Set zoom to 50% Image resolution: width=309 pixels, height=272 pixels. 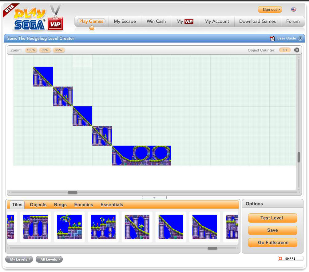coord(45,50)
